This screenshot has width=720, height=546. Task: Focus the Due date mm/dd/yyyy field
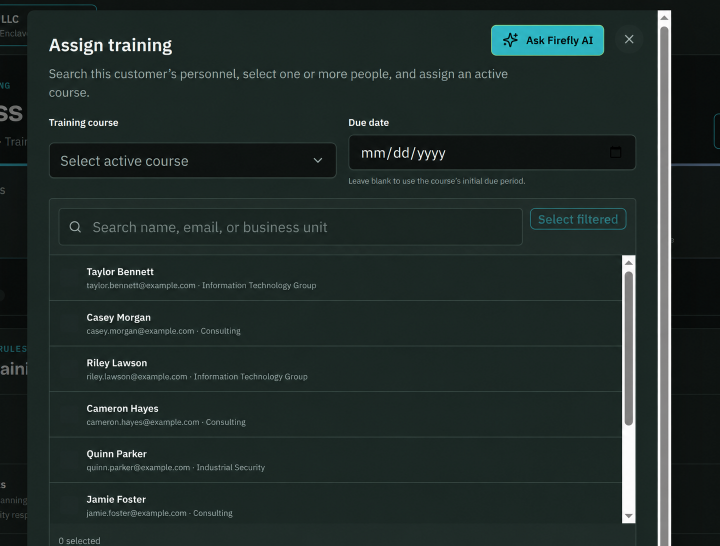(492, 152)
